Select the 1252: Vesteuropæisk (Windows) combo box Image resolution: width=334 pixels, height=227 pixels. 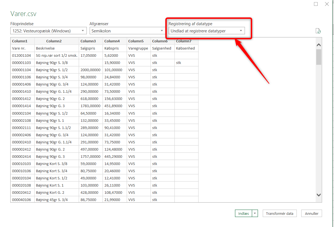point(44,31)
